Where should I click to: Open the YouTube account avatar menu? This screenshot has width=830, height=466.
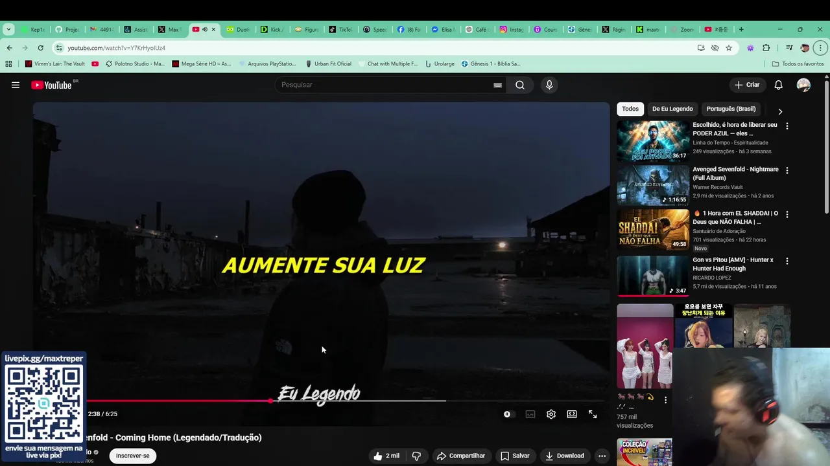(x=803, y=85)
